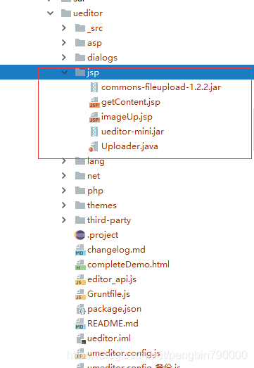Click the Uploader.java file icon
The height and width of the screenshot is (368, 254).
pos(94,146)
